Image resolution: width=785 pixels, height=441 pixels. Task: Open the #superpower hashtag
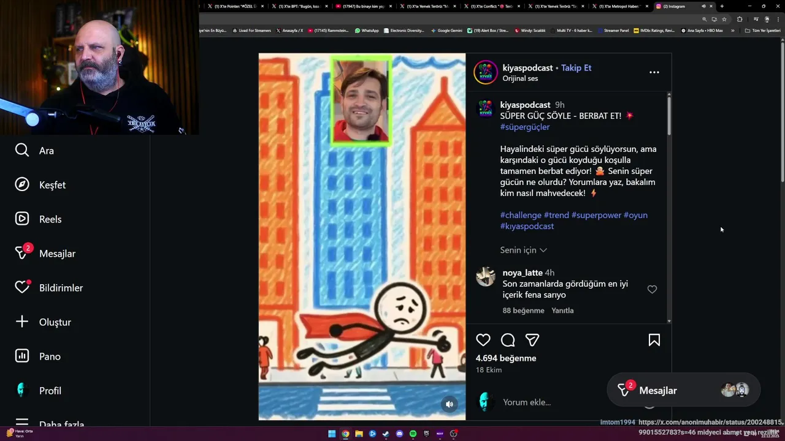pyautogui.click(x=596, y=215)
